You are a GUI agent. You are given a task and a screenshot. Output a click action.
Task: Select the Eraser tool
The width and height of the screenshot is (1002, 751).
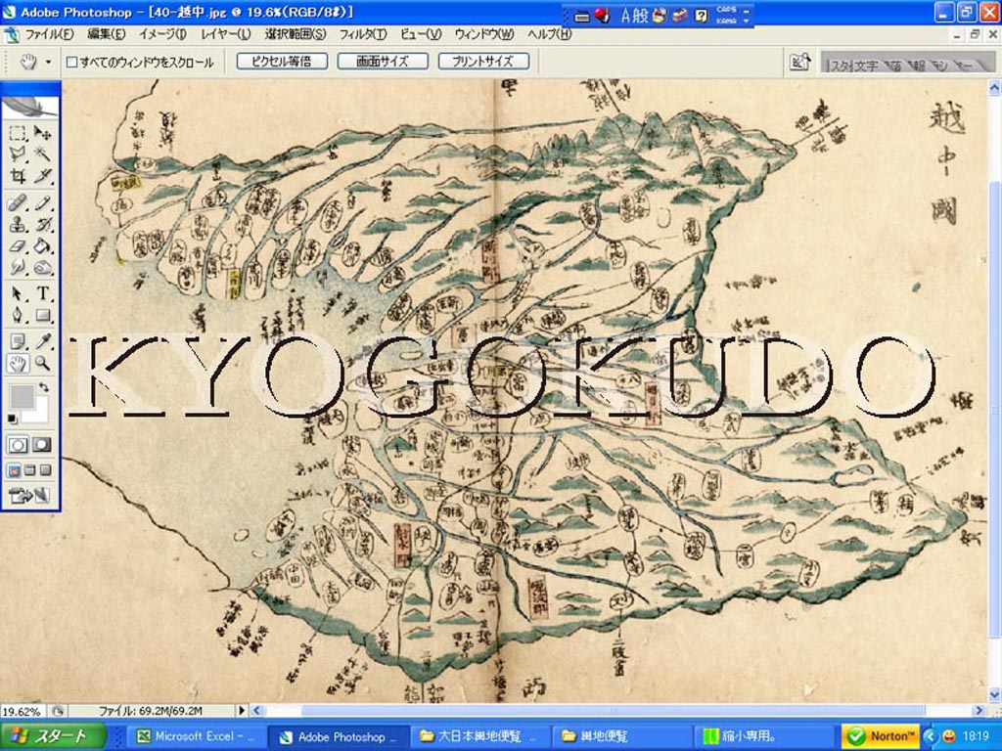pyautogui.click(x=18, y=245)
